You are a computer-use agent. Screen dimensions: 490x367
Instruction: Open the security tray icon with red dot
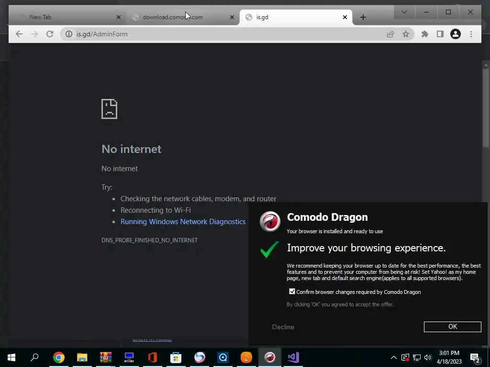405,357
